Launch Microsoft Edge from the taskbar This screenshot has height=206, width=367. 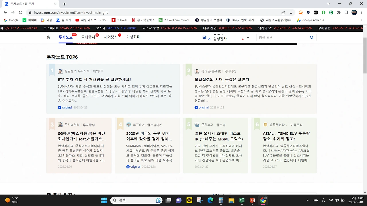tap(210, 200)
